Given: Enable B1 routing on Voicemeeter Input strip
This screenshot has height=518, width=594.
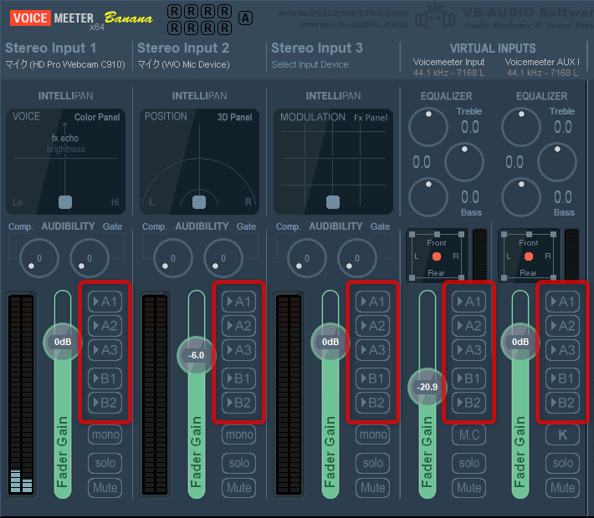Looking at the screenshot, I should click(469, 378).
